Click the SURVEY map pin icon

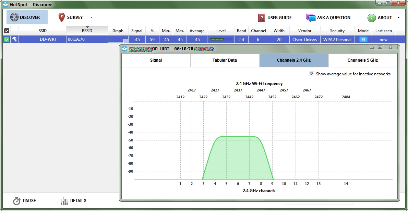click(x=61, y=17)
